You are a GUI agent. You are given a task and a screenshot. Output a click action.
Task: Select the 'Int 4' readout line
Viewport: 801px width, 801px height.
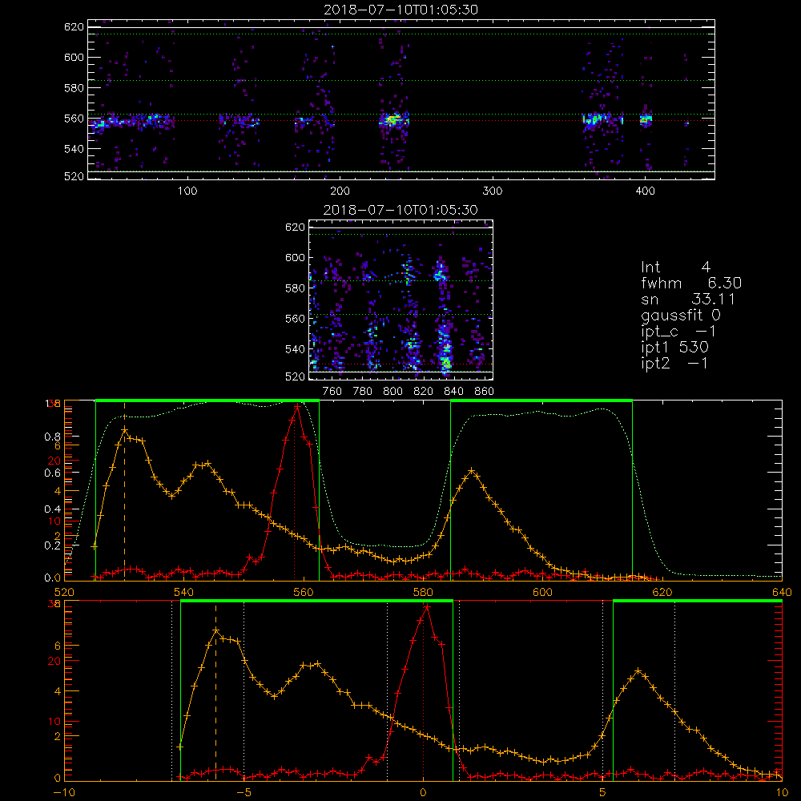coord(675,268)
